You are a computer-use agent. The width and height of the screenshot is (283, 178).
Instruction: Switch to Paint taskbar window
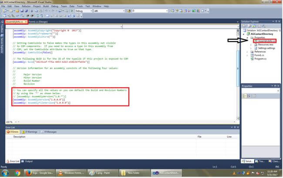[102, 173]
